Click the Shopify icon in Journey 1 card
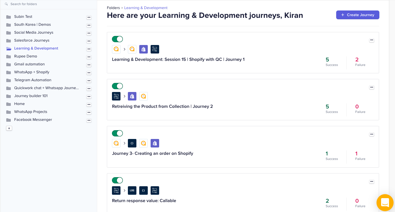 coord(144,49)
